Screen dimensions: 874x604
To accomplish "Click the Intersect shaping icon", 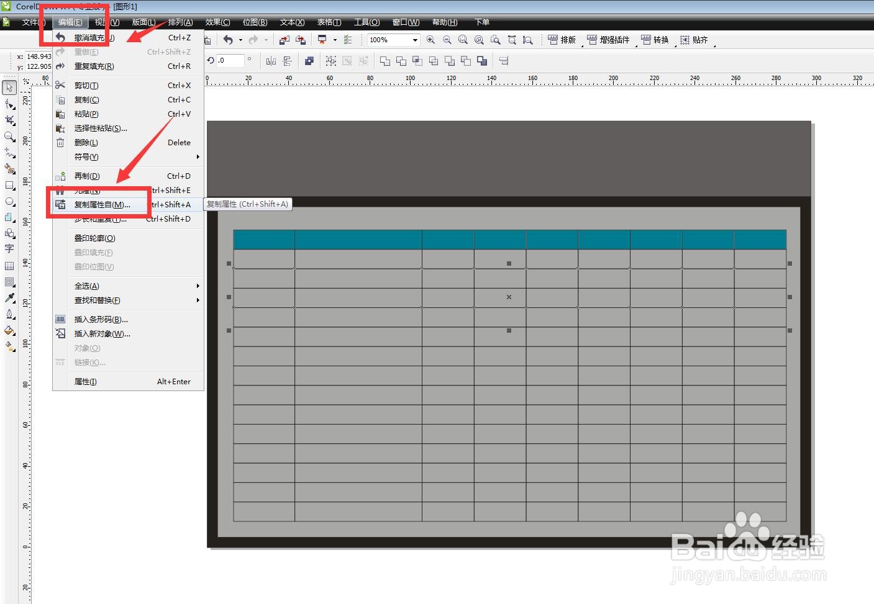I will point(417,61).
